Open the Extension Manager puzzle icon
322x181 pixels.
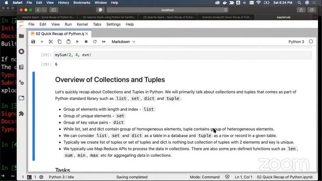coord(21,114)
